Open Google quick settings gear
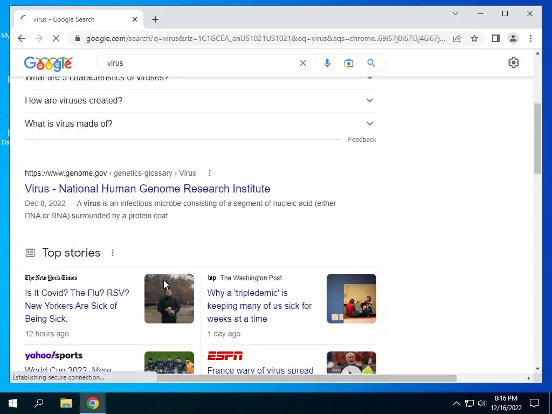 point(513,63)
